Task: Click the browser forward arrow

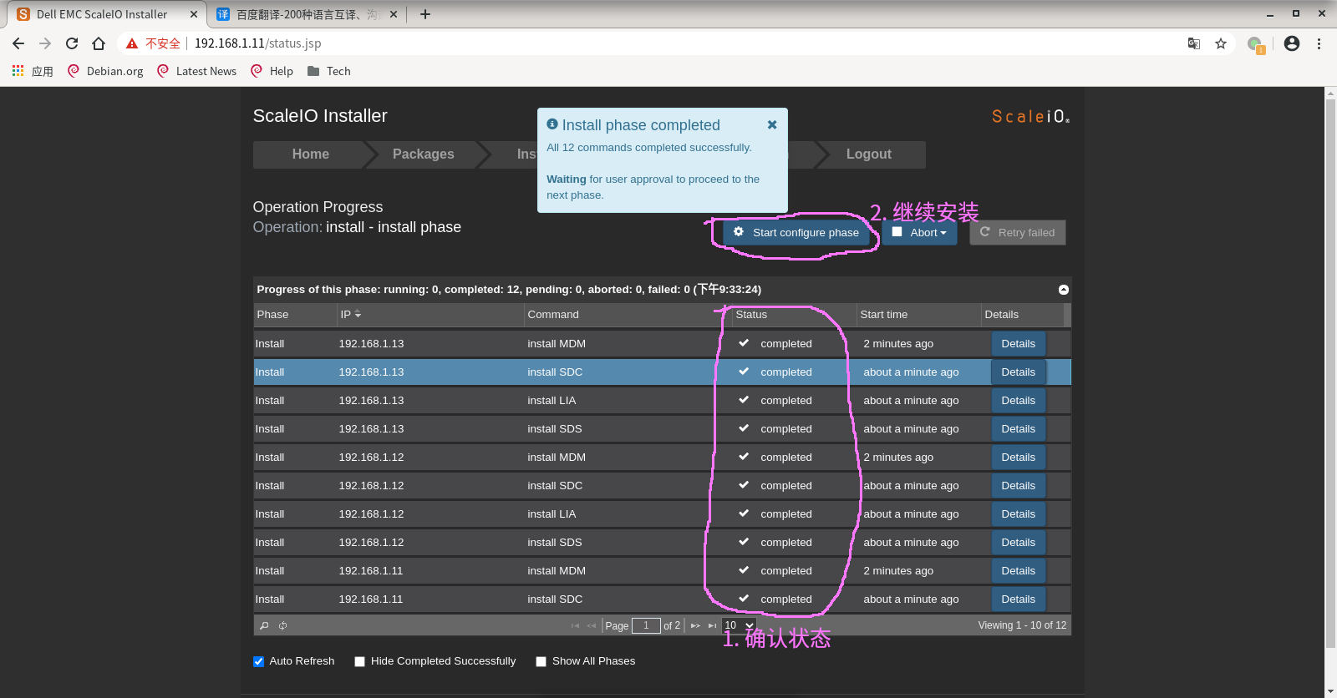Action: tap(45, 43)
